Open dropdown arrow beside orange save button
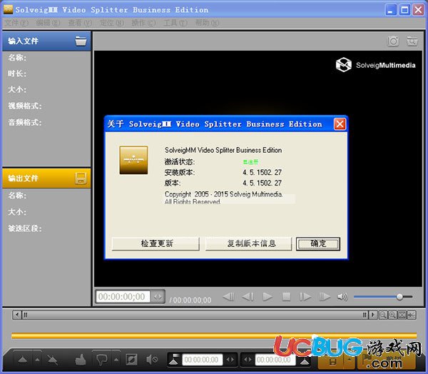The width and height of the screenshot is (428, 374). pyautogui.click(x=350, y=360)
